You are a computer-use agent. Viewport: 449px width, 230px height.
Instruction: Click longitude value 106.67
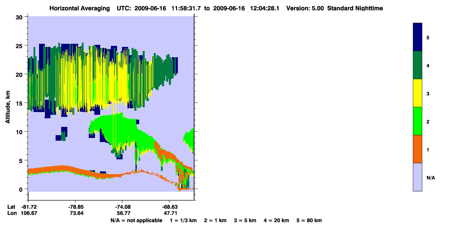tap(28, 213)
